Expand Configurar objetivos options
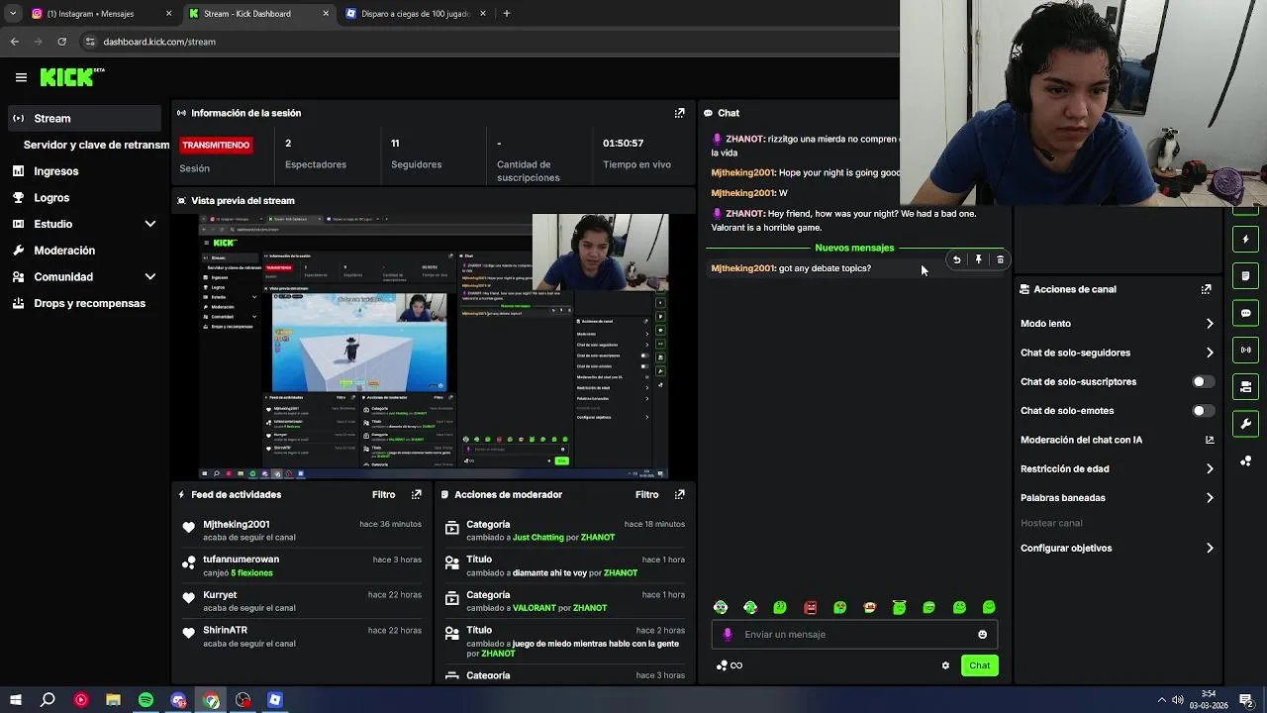The image size is (1267, 713). click(x=1210, y=549)
